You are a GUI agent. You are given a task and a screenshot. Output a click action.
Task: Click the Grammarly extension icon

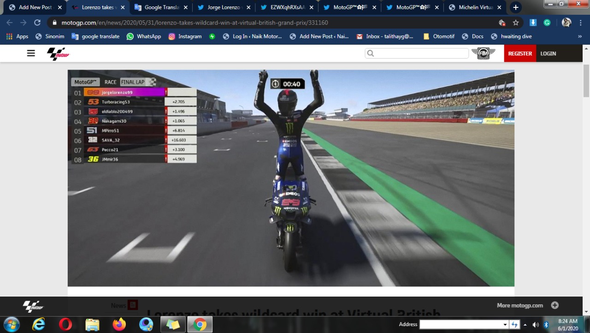point(547,23)
